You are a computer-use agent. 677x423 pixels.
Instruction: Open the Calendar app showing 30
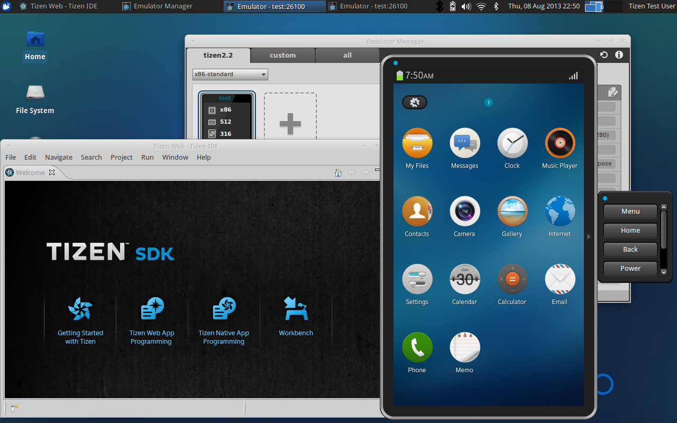point(465,280)
